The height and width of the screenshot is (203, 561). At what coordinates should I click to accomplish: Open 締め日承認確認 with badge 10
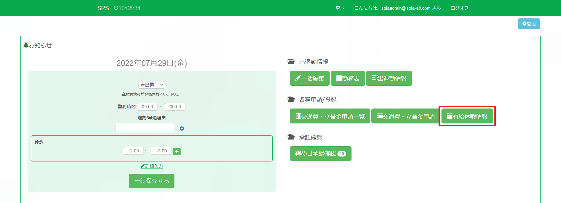click(x=320, y=154)
